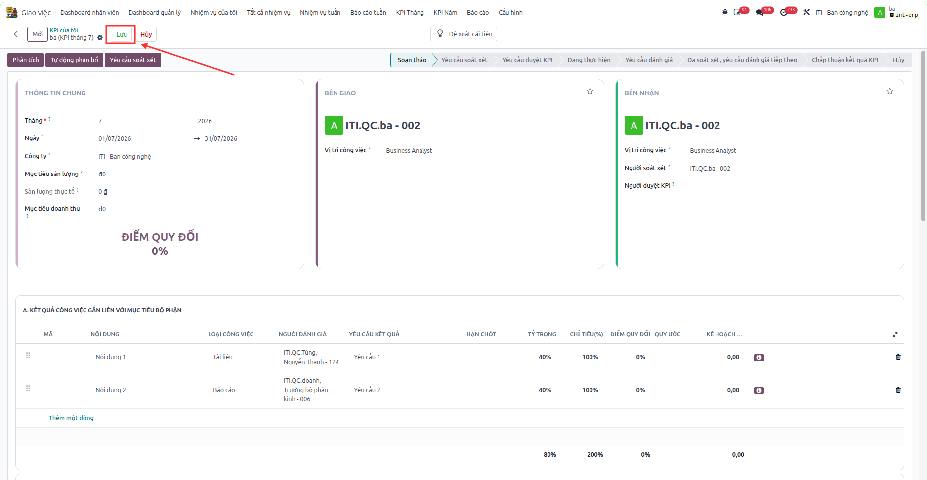The image size is (927, 480).
Task: Open the debug bug icon in top bar
Action: (x=725, y=12)
